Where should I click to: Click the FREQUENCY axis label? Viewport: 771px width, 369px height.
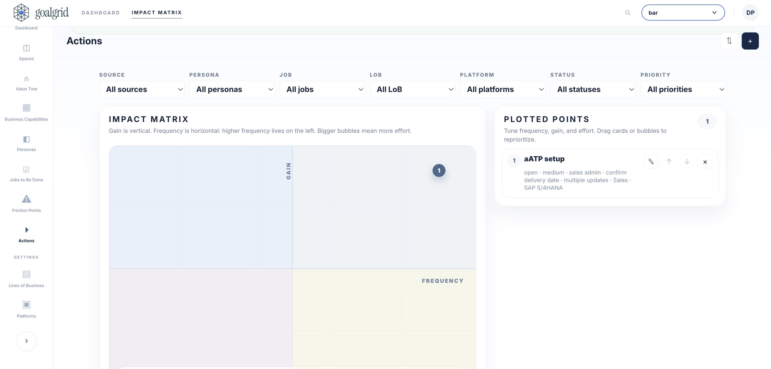coord(443,281)
